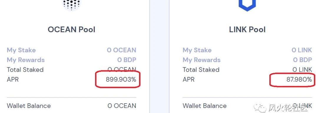Image resolution: width=318 pixels, height=113 pixels.
Task: Click the 899.903% APR value
Action: pos(121,80)
